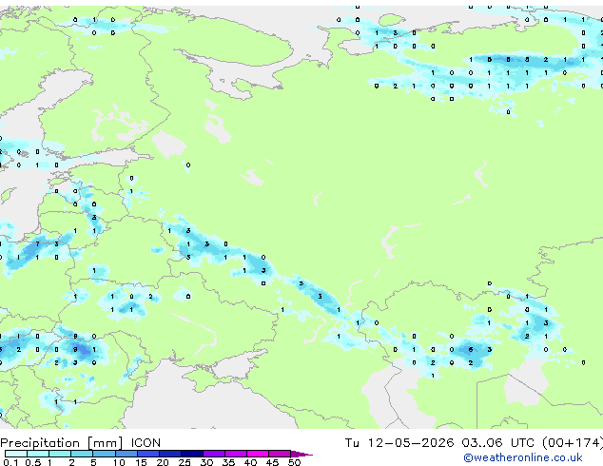Click the '40' legend scale label

coord(250,462)
